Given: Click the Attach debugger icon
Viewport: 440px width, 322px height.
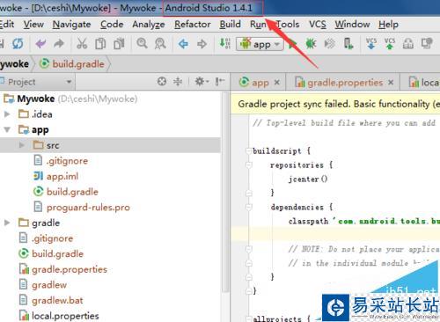Looking at the screenshot, I should click(x=329, y=44).
